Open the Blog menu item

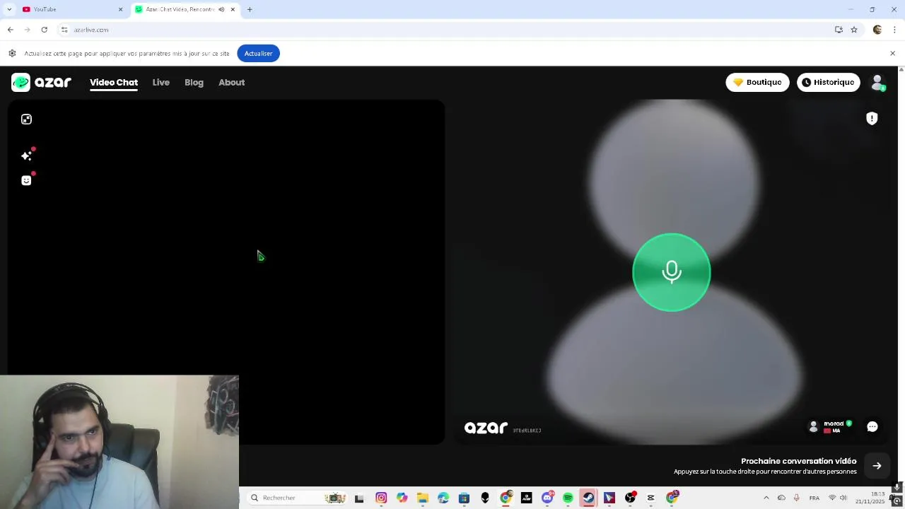click(x=194, y=83)
